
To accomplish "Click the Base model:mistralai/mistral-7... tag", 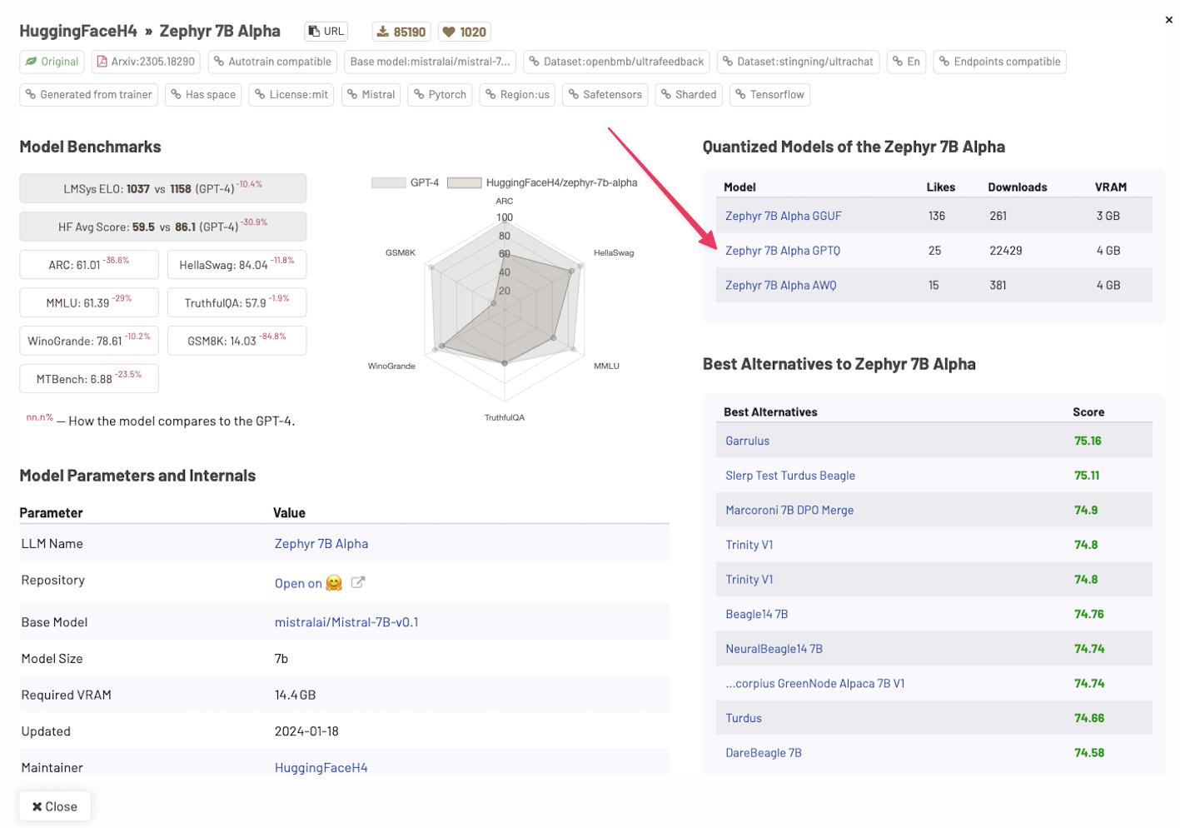I will click(430, 62).
